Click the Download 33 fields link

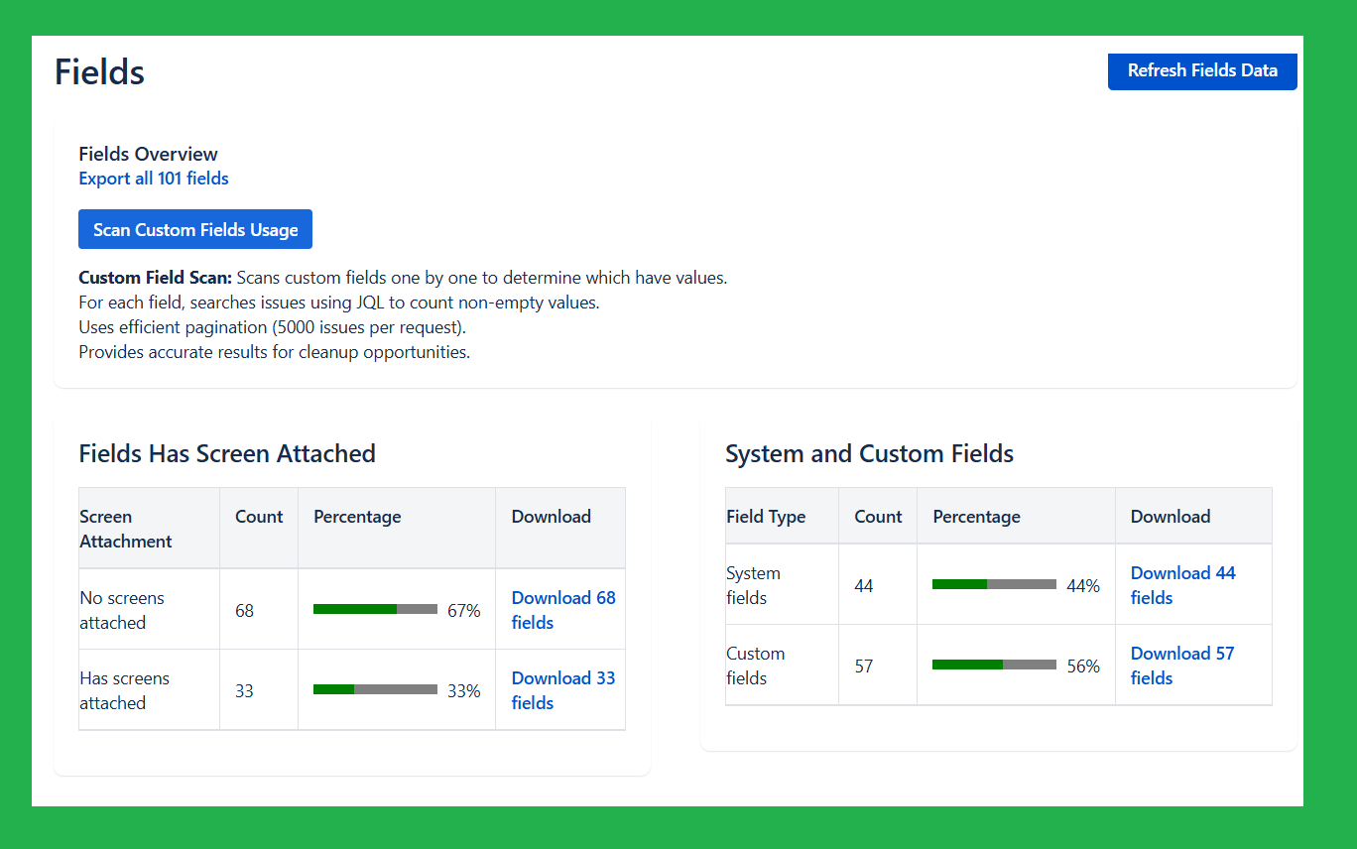562,690
